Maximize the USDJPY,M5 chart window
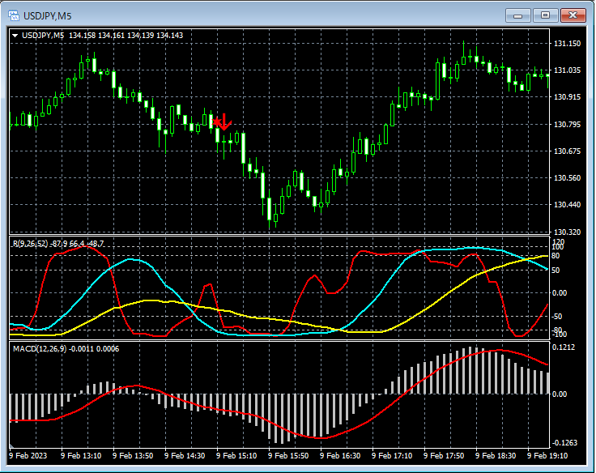Screen dimensions: 596x473 pyautogui.click(x=545, y=15)
